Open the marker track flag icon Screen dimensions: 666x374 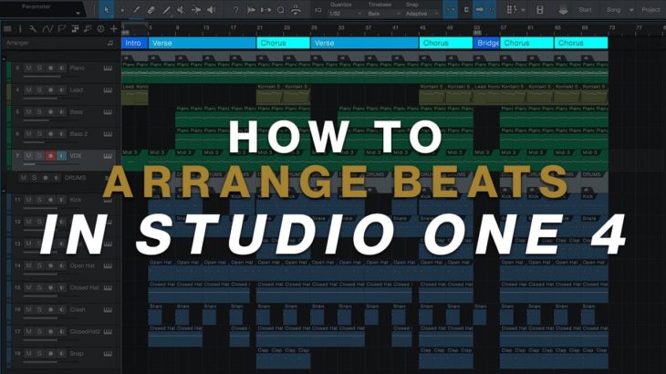click(62, 29)
